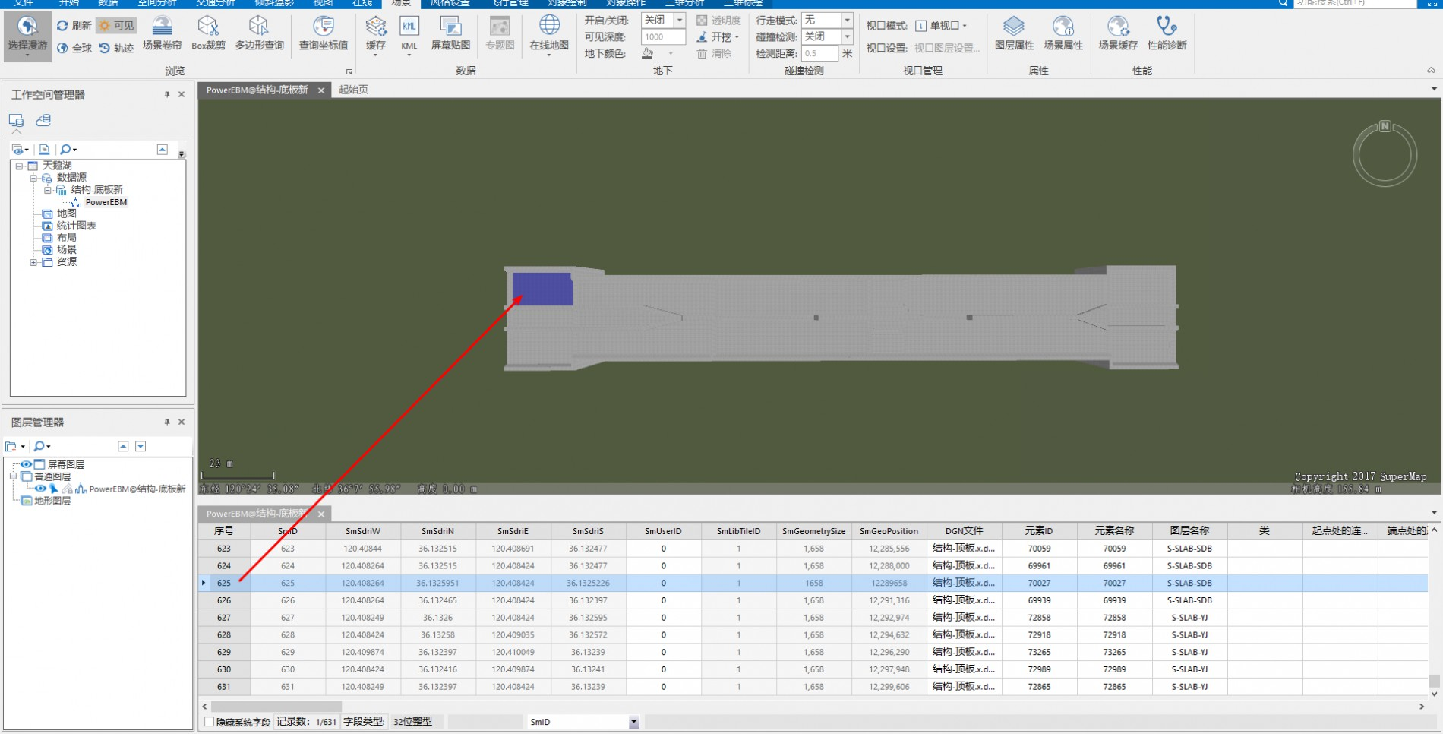The image size is (1443, 734).
Task: Open the KML tool button
Action: click(409, 36)
